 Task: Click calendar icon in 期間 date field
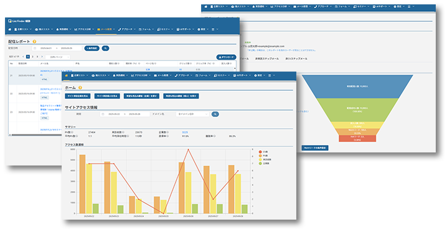click(103, 115)
